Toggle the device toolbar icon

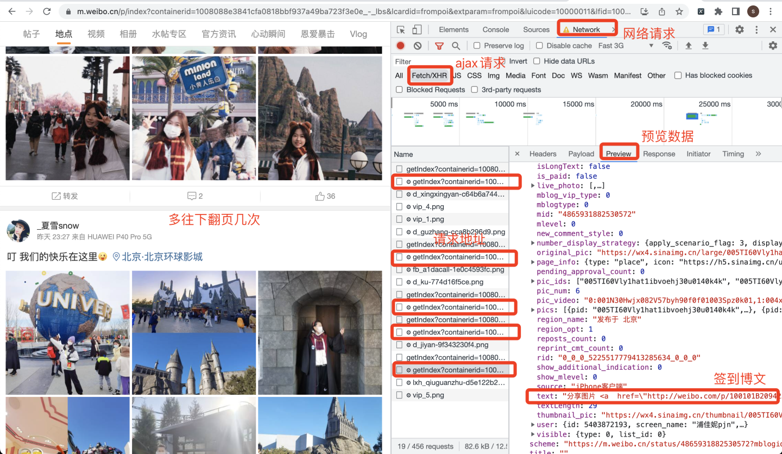417,30
